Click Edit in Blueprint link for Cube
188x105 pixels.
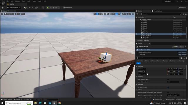point(182,55)
